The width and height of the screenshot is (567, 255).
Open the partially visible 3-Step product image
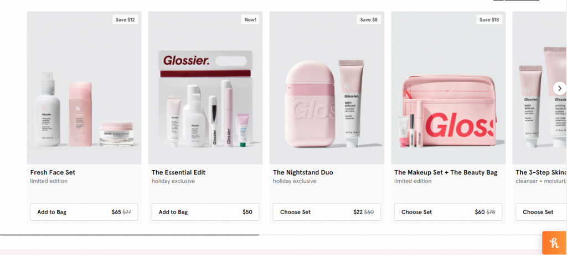[539, 88]
